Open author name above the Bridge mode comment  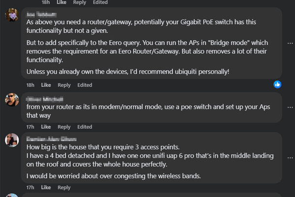pos(41,14)
